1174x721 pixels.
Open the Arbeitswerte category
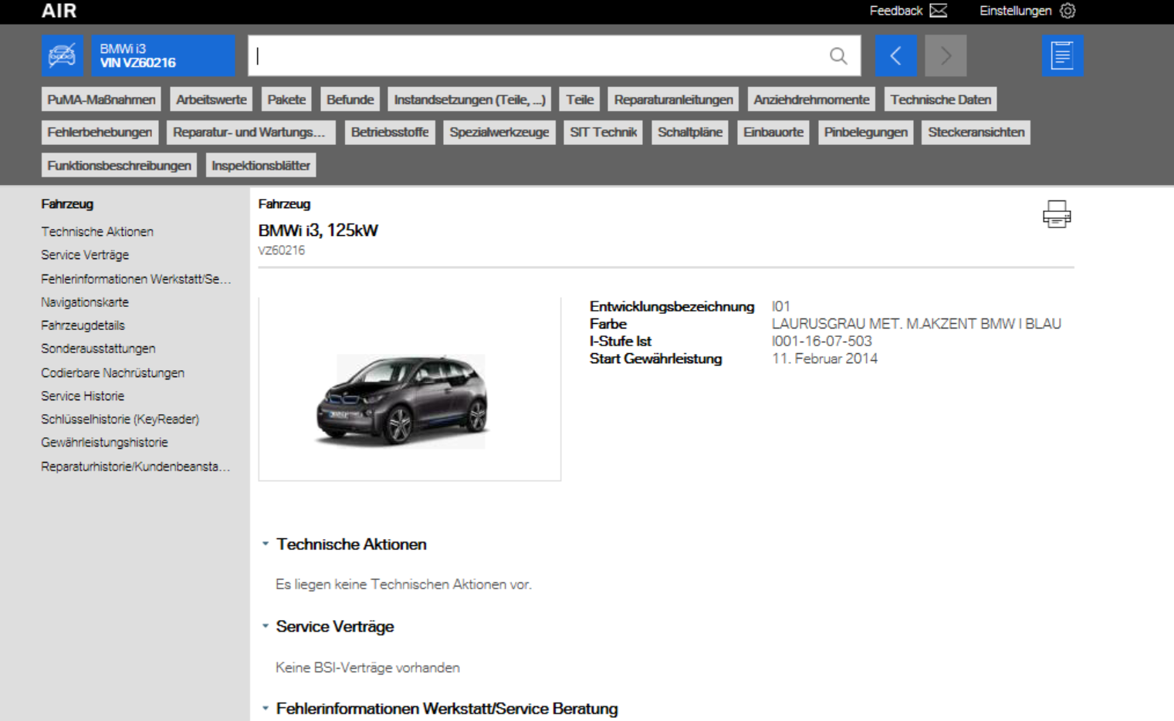tap(211, 99)
